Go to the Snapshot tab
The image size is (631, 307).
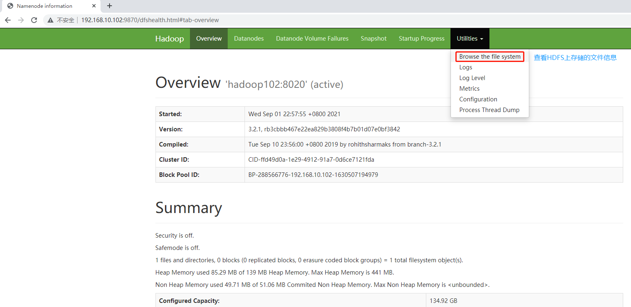click(373, 39)
